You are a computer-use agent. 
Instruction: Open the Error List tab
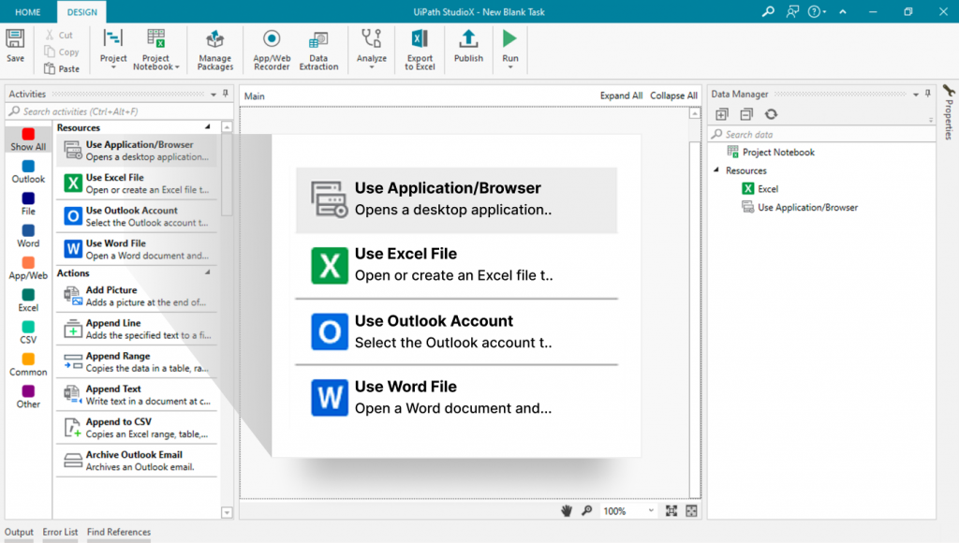coord(60,532)
